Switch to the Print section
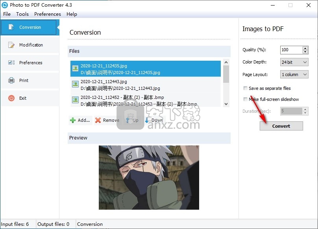 click(x=30, y=80)
